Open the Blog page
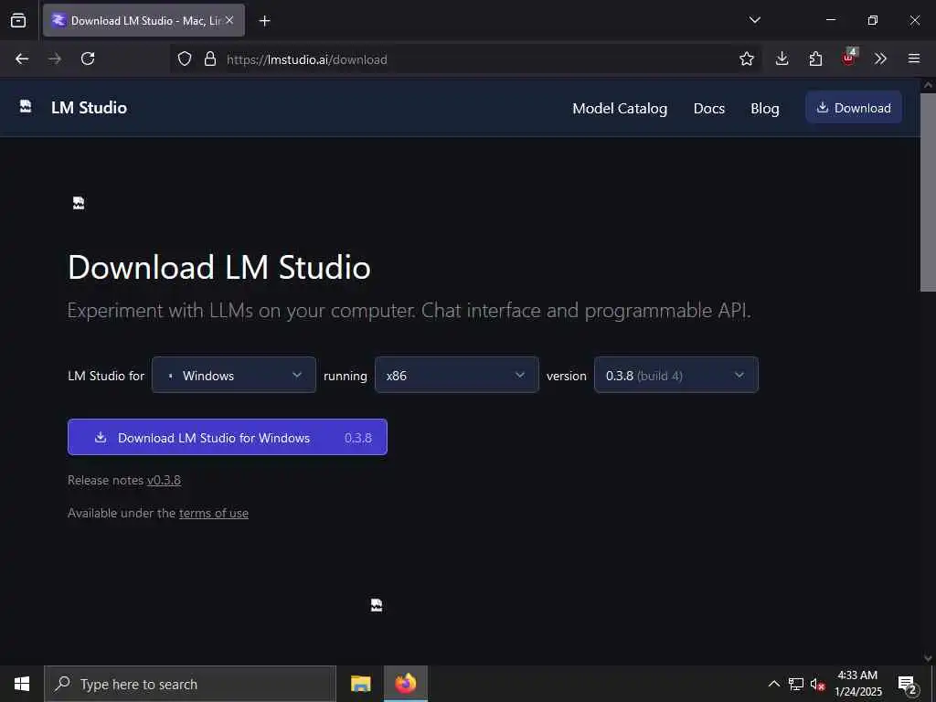This screenshot has width=936, height=702. point(765,108)
